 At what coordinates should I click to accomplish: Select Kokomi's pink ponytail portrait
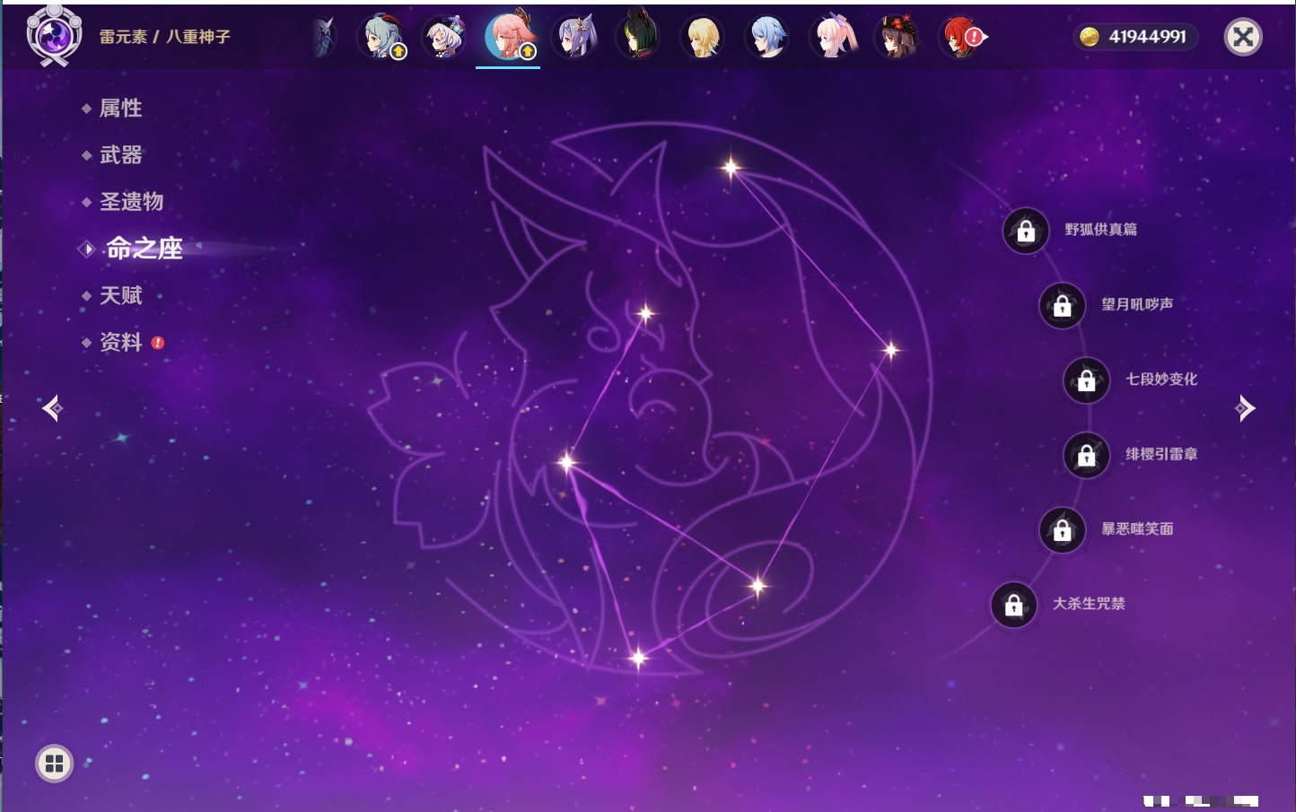834,37
